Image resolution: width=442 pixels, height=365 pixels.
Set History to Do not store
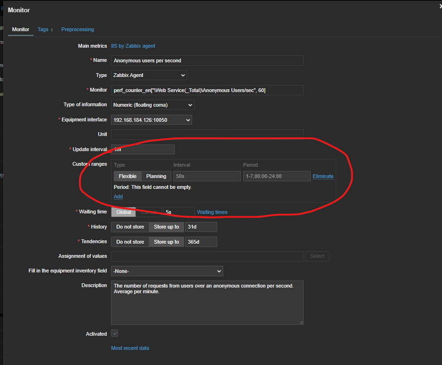coord(130,227)
